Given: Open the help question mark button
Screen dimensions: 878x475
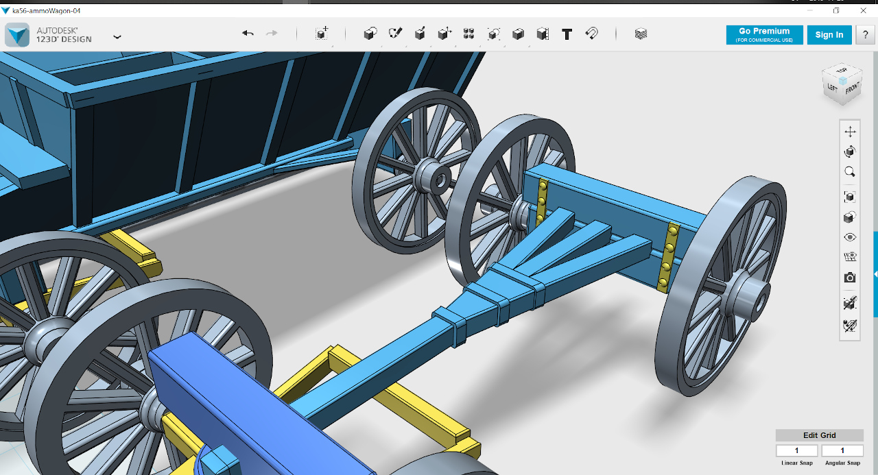Looking at the screenshot, I should pos(865,35).
